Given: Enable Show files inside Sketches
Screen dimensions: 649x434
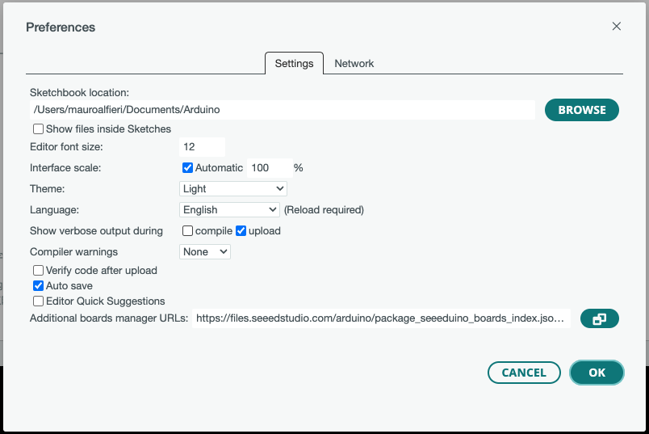Looking at the screenshot, I should coord(38,129).
